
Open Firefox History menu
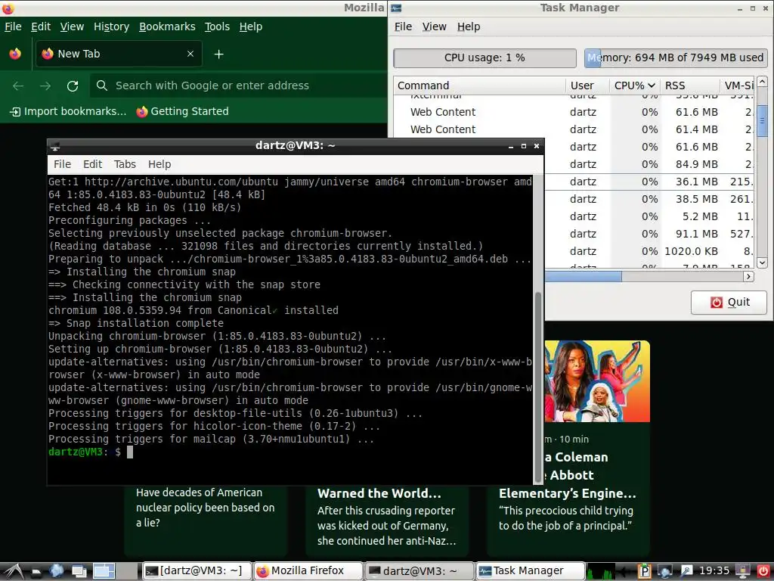[112, 26]
